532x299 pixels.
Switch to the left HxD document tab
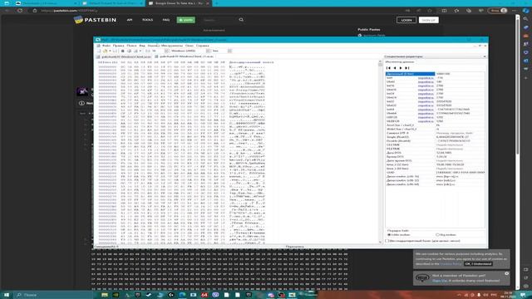coord(125,56)
